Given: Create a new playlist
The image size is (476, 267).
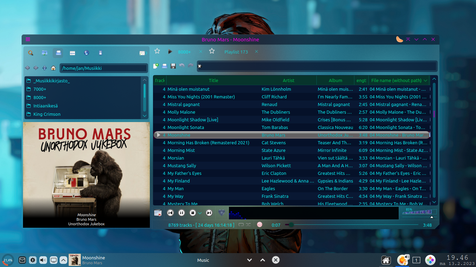Looking at the screenshot, I should [156, 66].
